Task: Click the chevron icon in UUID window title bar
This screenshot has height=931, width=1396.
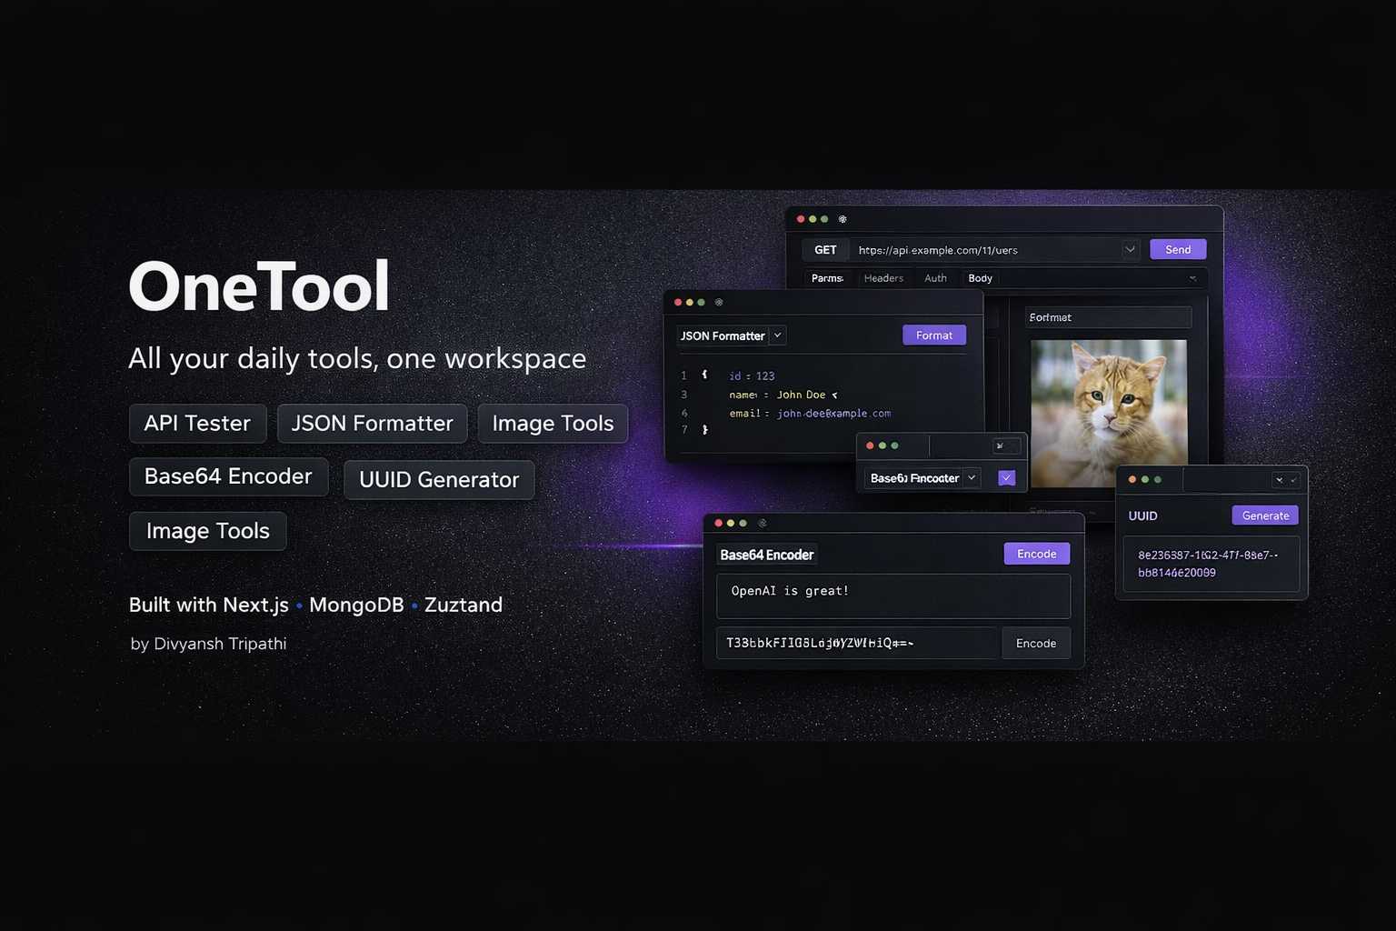Action: coord(1280,479)
